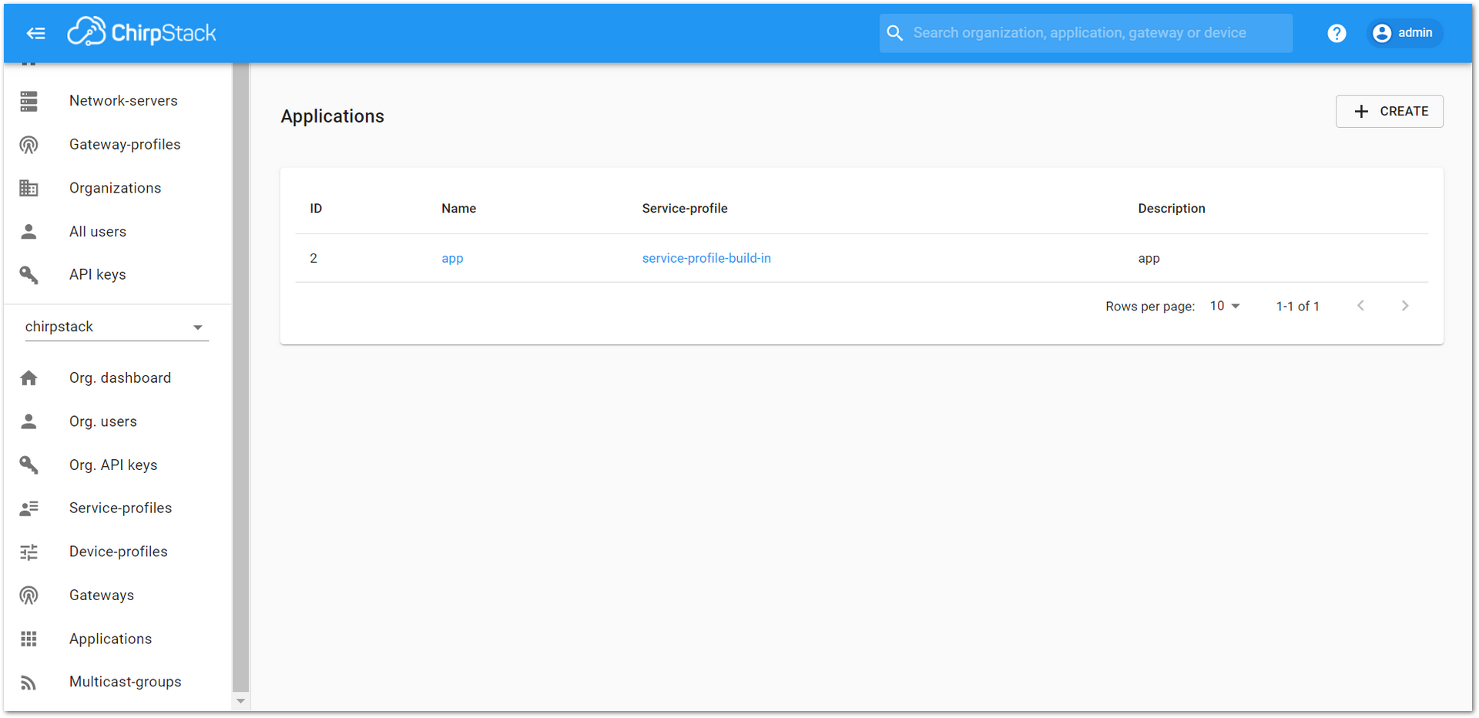This screenshot has height=718, width=1479.
Task: Open All users page
Action: click(x=98, y=232)
